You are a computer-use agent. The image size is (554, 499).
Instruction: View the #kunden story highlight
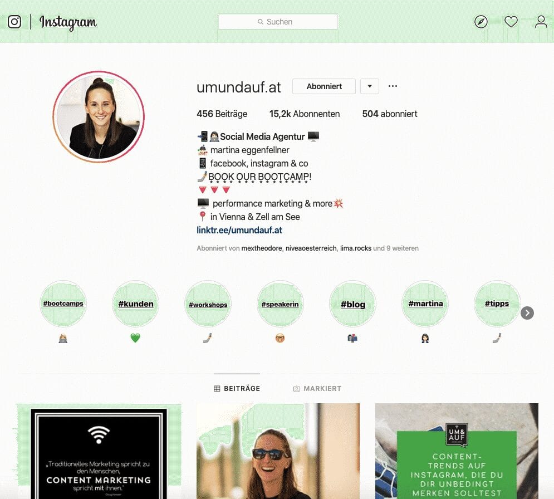click(136, 304)
